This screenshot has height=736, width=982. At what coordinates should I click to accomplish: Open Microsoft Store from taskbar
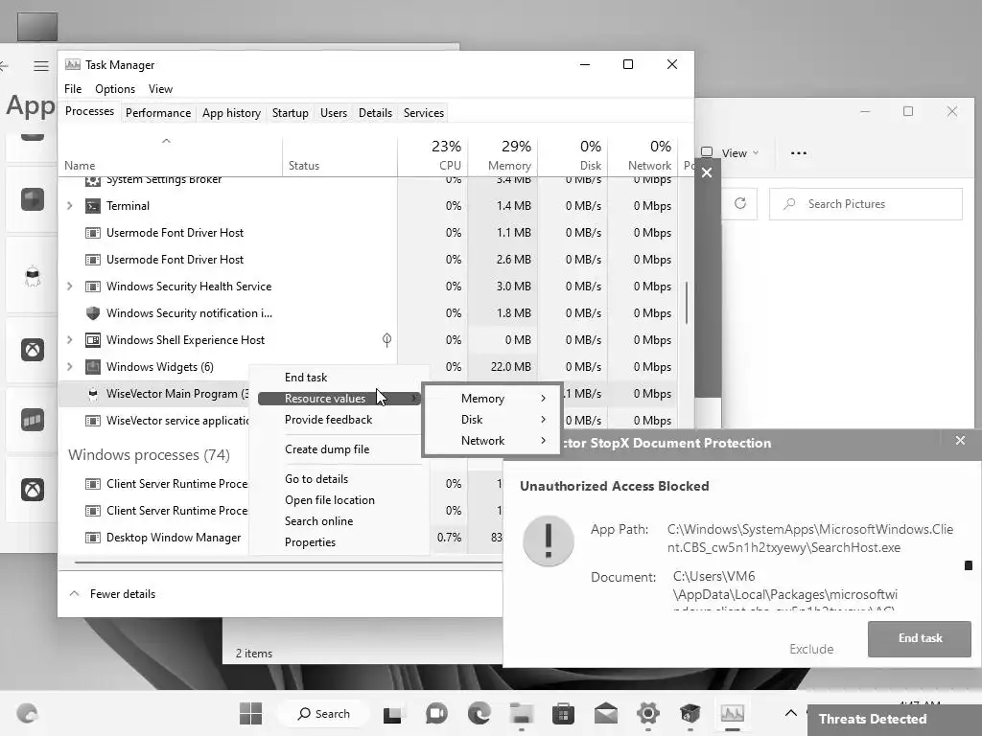tap(563, 713)
